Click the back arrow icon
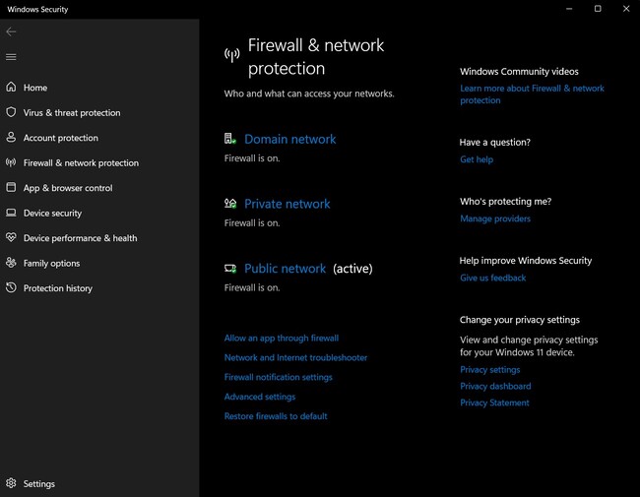 (11, 31)
